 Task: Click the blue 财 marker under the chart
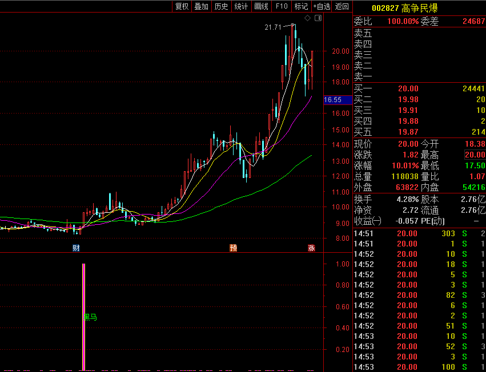76,248
